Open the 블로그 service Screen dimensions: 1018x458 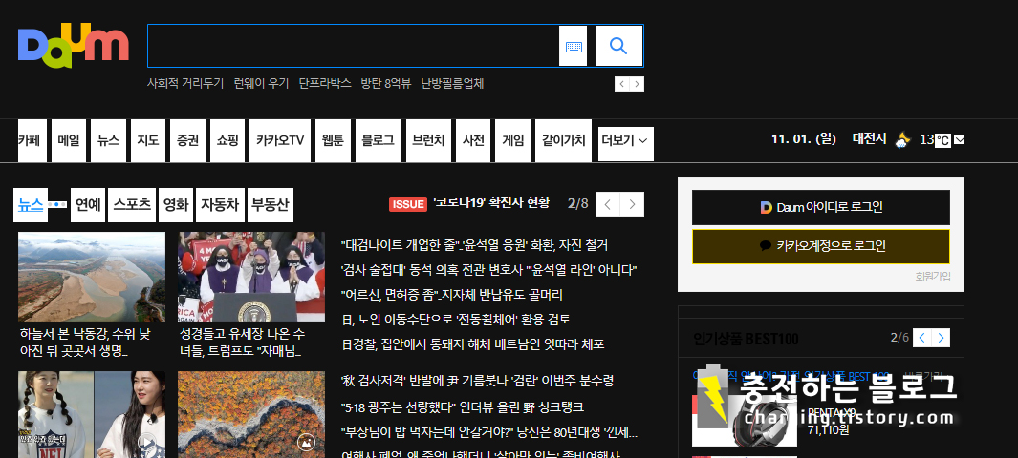(378, 140)
